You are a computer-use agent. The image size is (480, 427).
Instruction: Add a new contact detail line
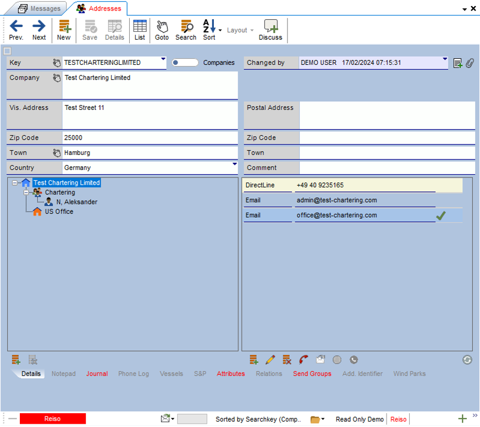tap(254, 360)
